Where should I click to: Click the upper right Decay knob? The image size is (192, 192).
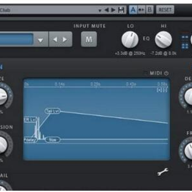click(x=188, y=96)
